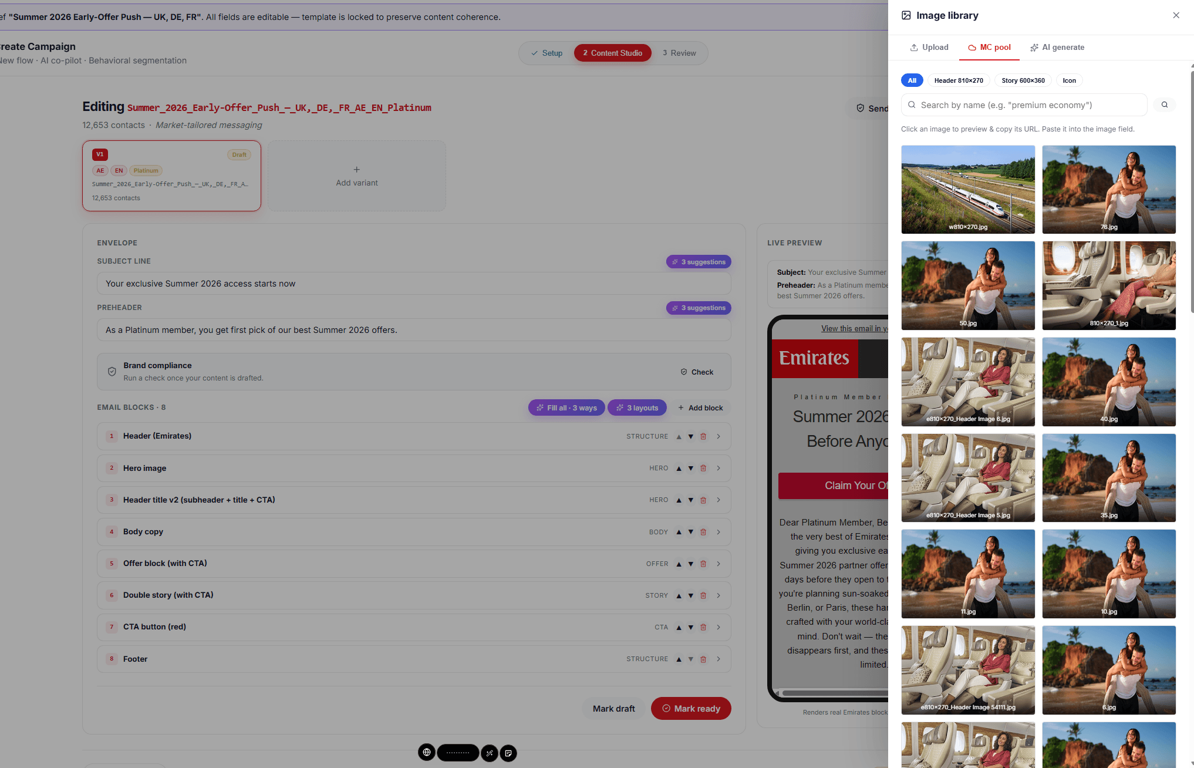
Task: Click the Mark ready button
Action: tap(691, 709)
